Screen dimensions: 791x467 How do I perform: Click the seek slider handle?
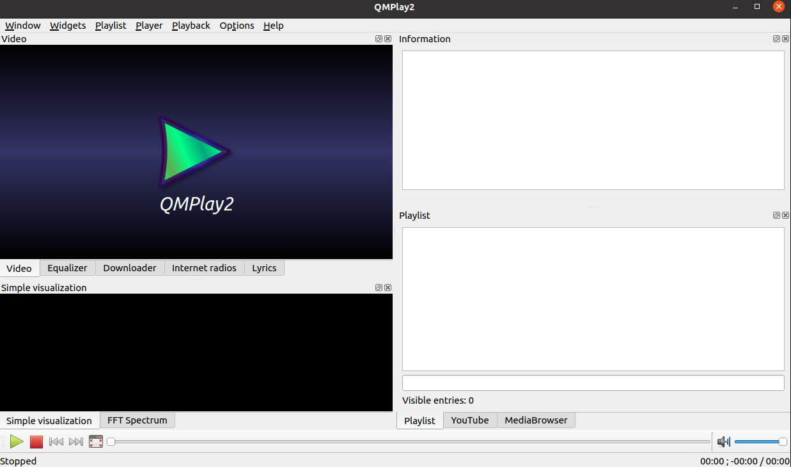(111, 441)
